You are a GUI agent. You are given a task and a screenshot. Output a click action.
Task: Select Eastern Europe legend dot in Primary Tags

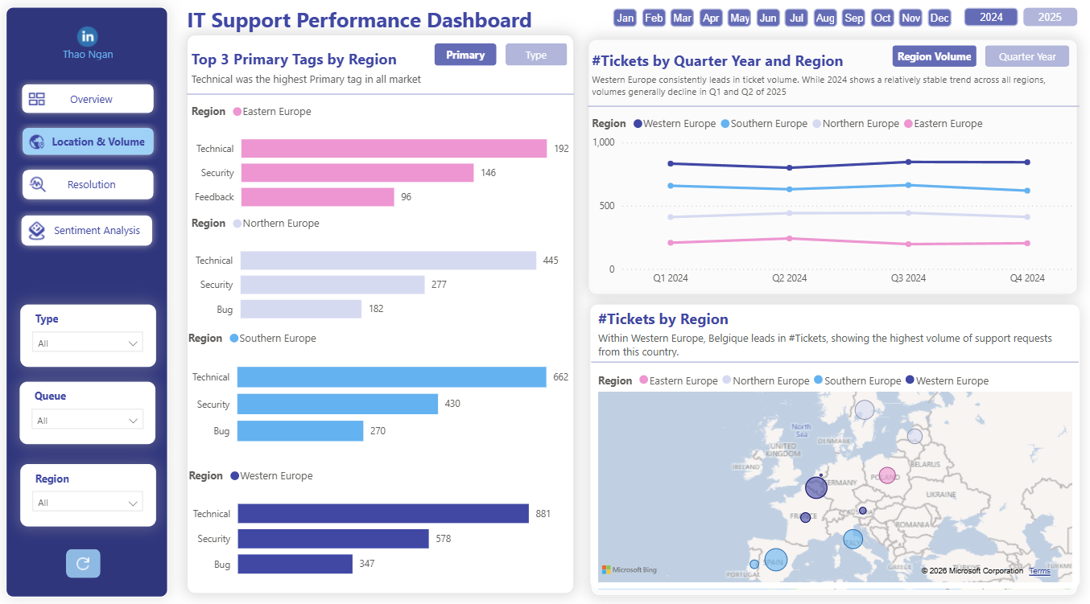(237, 112)
